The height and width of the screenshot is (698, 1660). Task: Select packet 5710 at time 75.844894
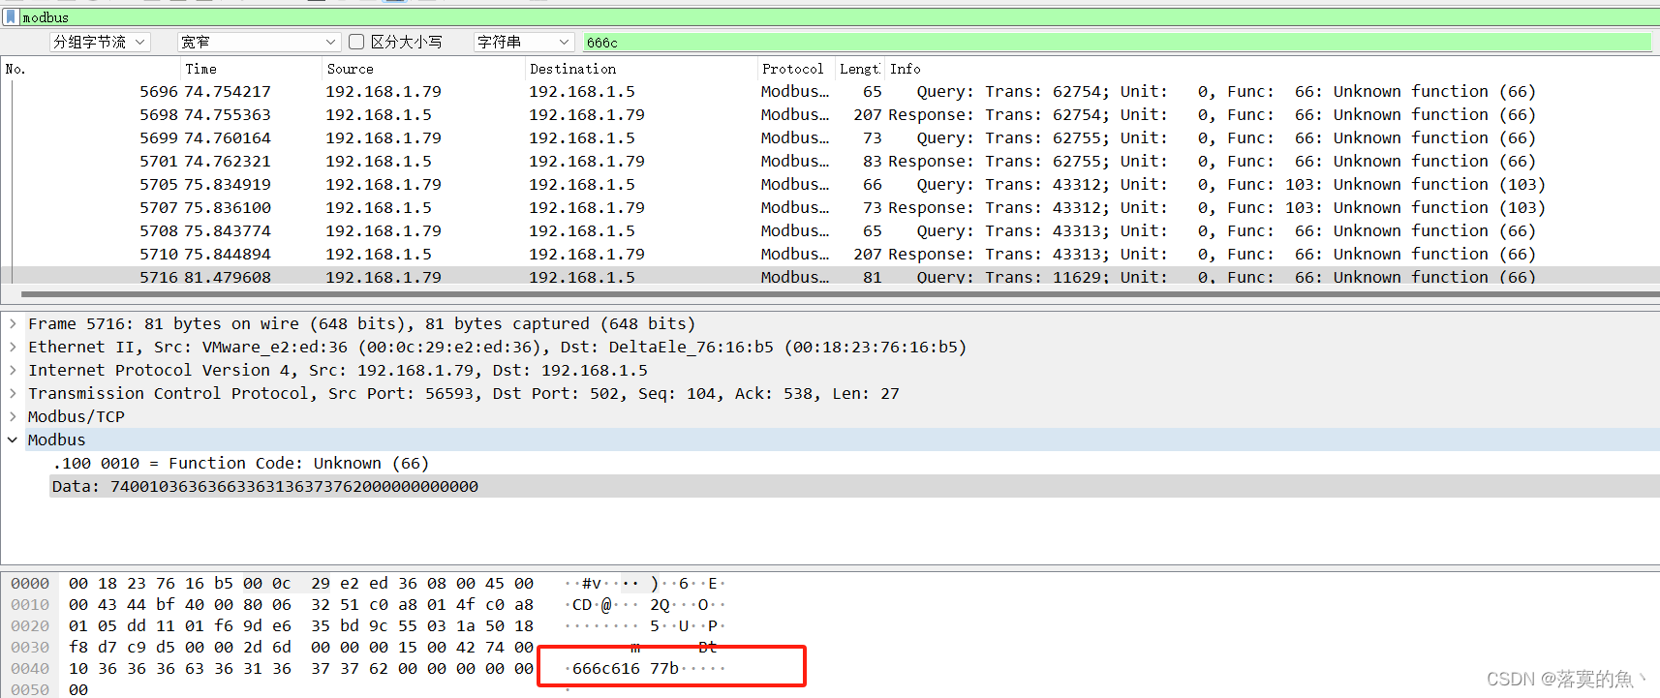coord(830,254)
